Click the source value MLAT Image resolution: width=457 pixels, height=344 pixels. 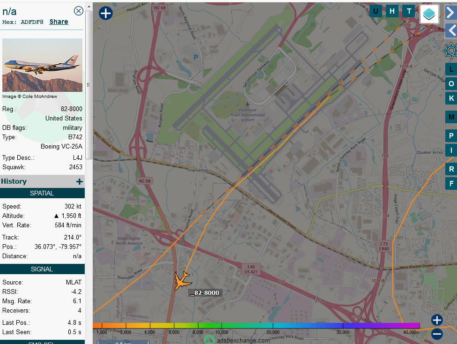pos(74,283)
